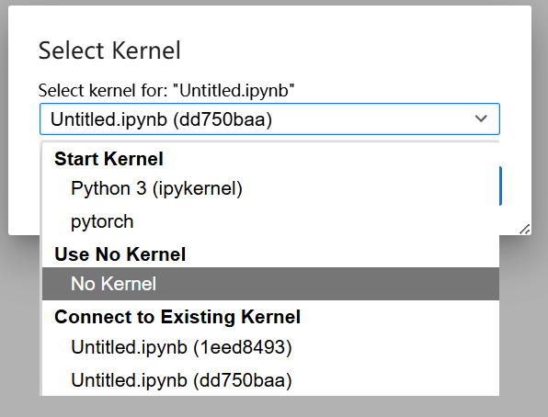Click empty row space beside Python 3 option

367,188
